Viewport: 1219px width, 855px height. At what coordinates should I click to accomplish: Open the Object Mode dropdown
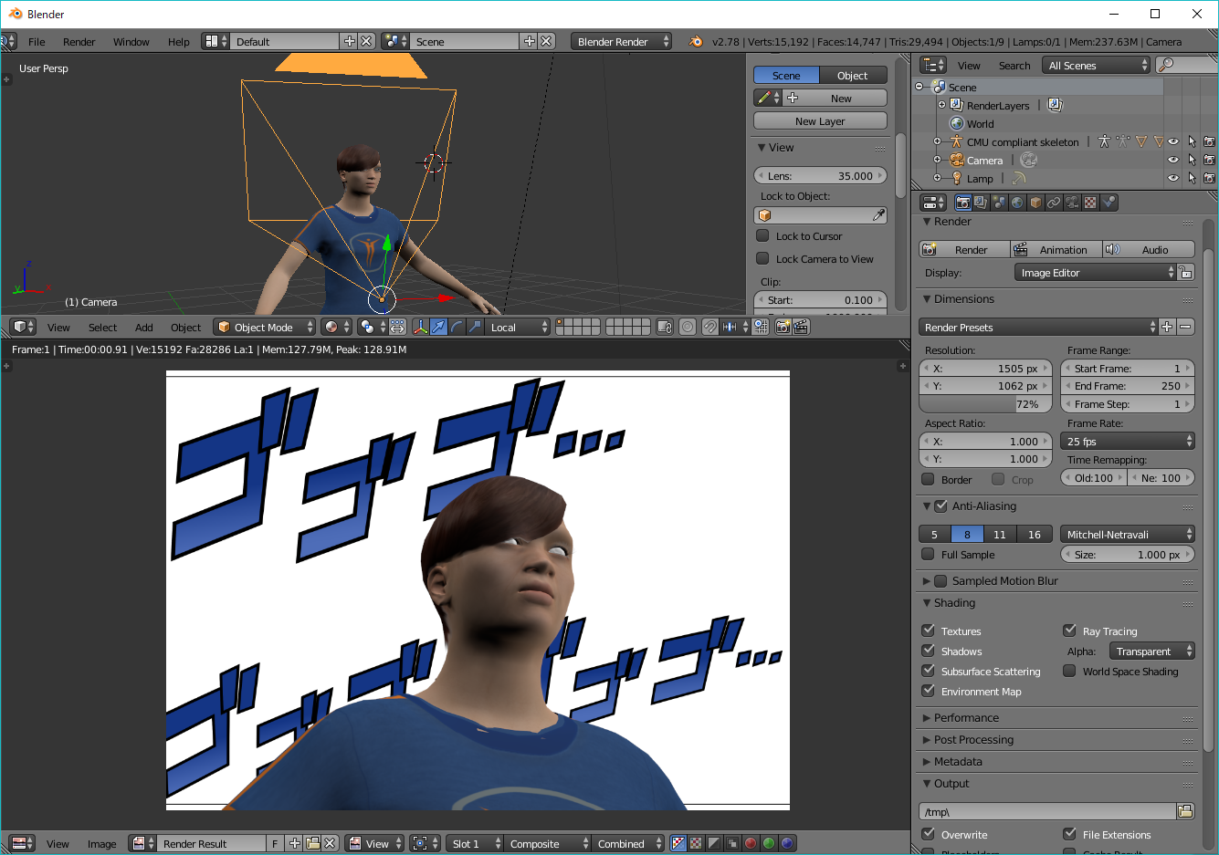[265, 327]
